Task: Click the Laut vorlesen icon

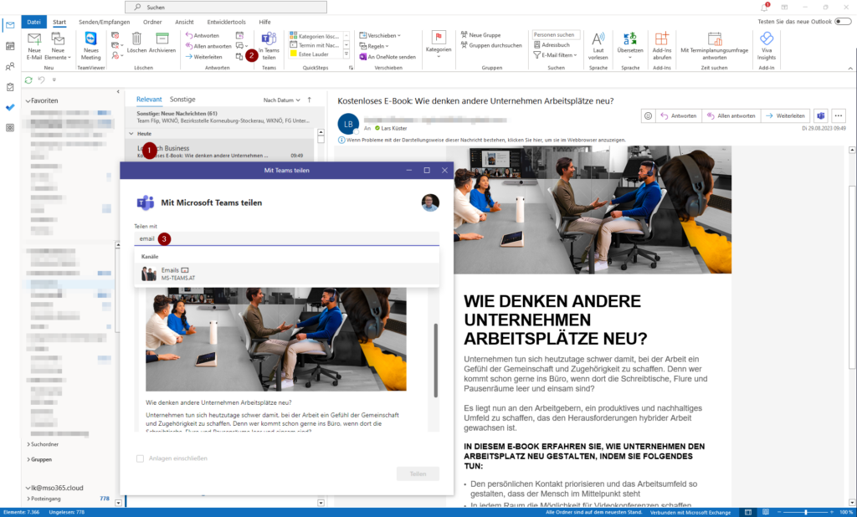Action: [x=598, y=38]
